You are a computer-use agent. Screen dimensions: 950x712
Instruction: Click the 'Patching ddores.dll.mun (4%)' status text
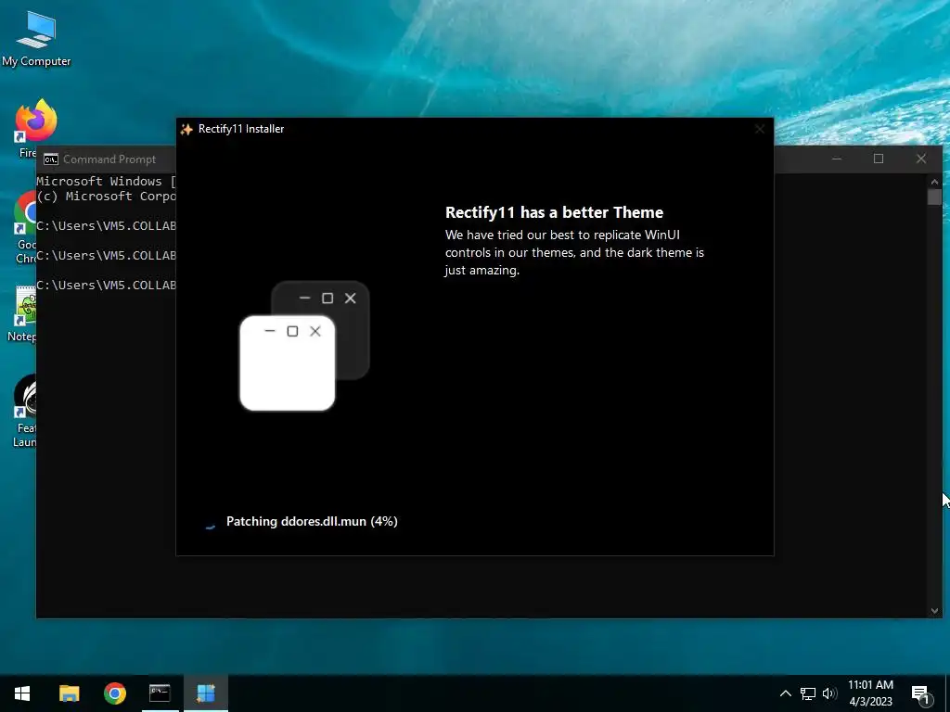pos(312,521)
